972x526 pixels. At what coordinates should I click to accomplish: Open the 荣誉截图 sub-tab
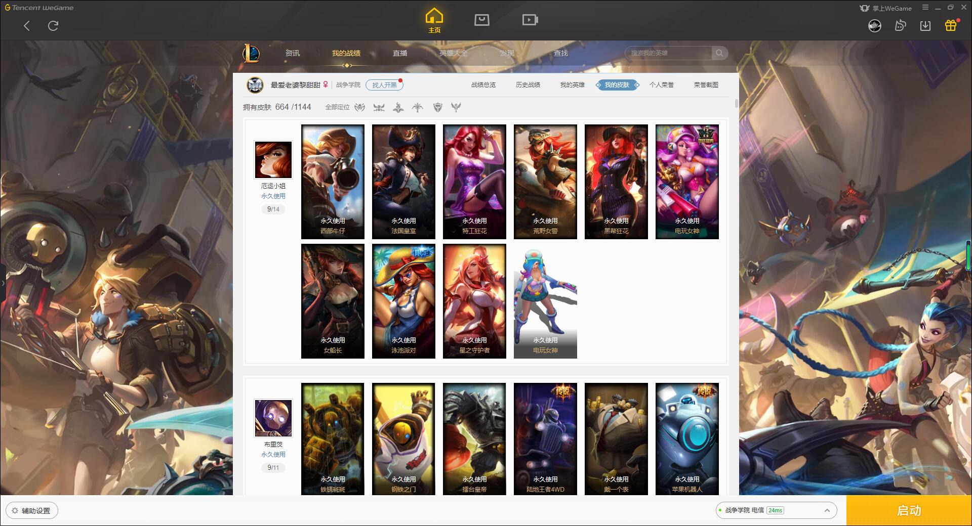[706, 85]
